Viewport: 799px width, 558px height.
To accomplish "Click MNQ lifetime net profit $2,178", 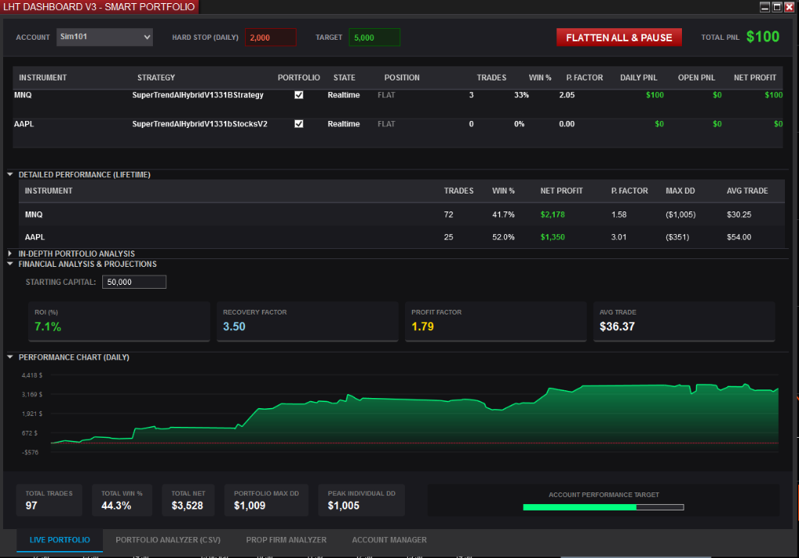I will pyautogui.click(x=552, y=215).
